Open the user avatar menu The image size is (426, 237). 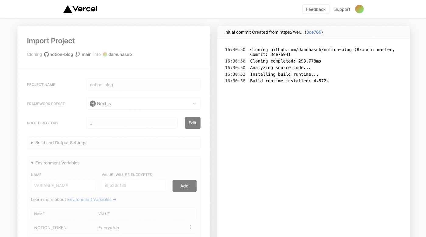(x=359, y=9)
